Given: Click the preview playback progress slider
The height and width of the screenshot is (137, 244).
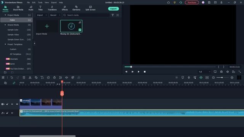Looking at the screenshot, I should click(x=170, y=67).
